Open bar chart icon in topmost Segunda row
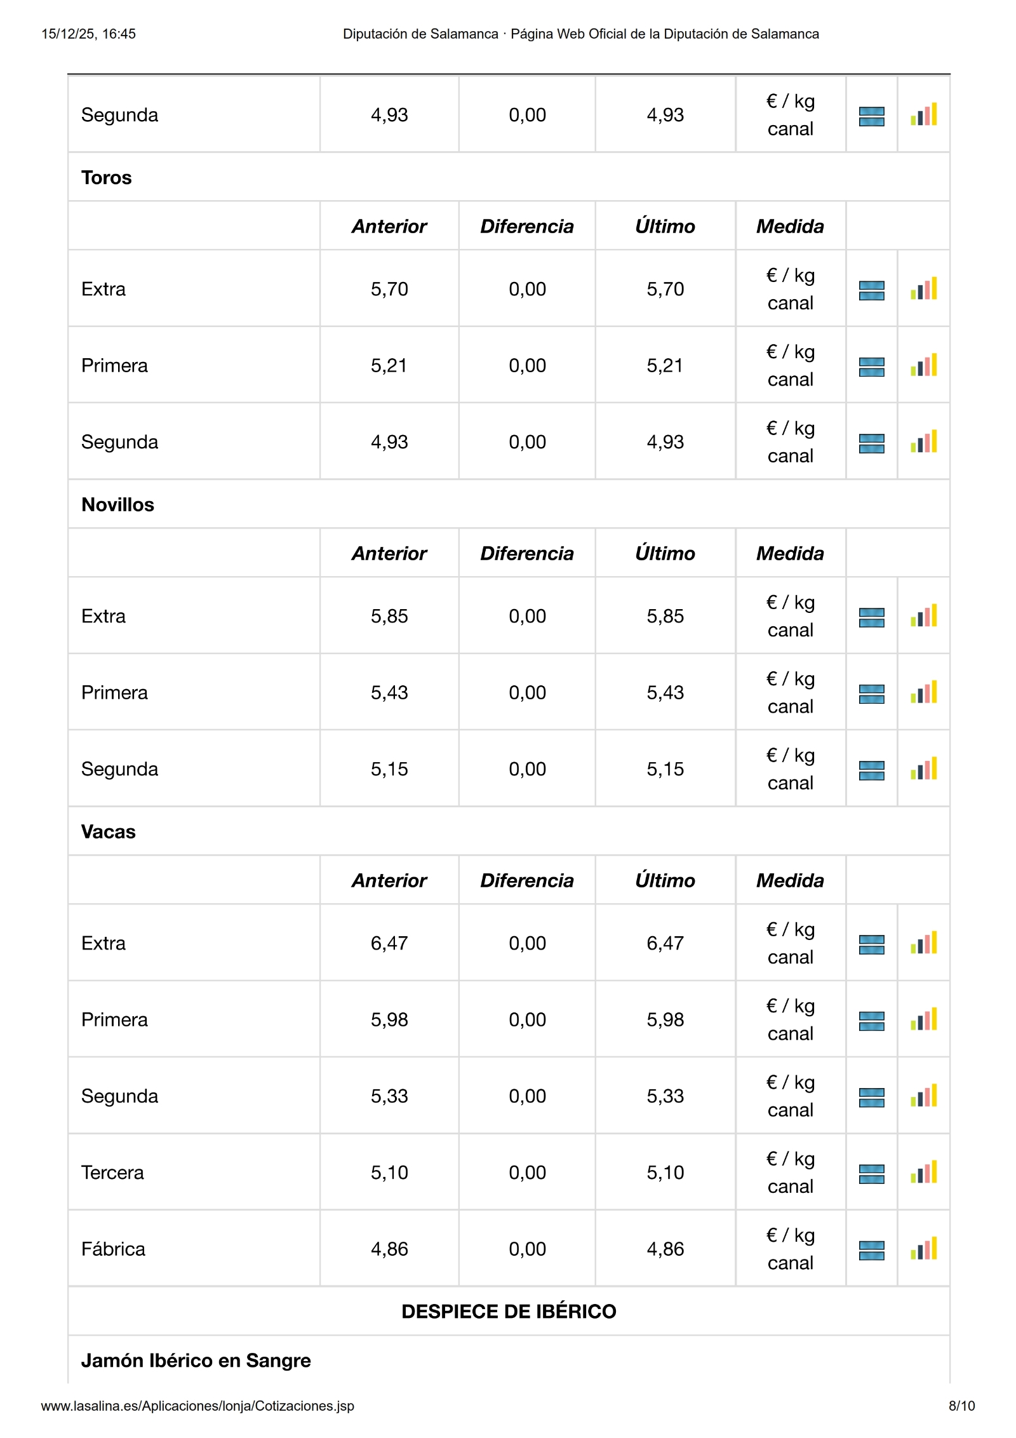The width and height of the screenshot is (1016, 1438). click(923, 115)
